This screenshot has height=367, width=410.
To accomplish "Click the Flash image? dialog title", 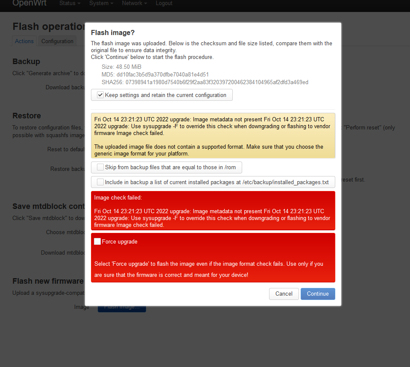I will pyautogui.click(x=113, y=33).
